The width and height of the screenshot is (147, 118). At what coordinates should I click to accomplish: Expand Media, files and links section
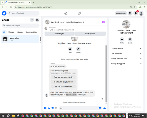(x=126, y=59)
